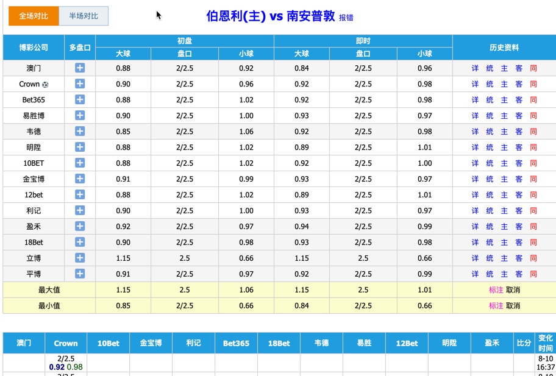Click 盈禾 column header in lower table
The height and width of the screenshot is (376, 556).
492,343
